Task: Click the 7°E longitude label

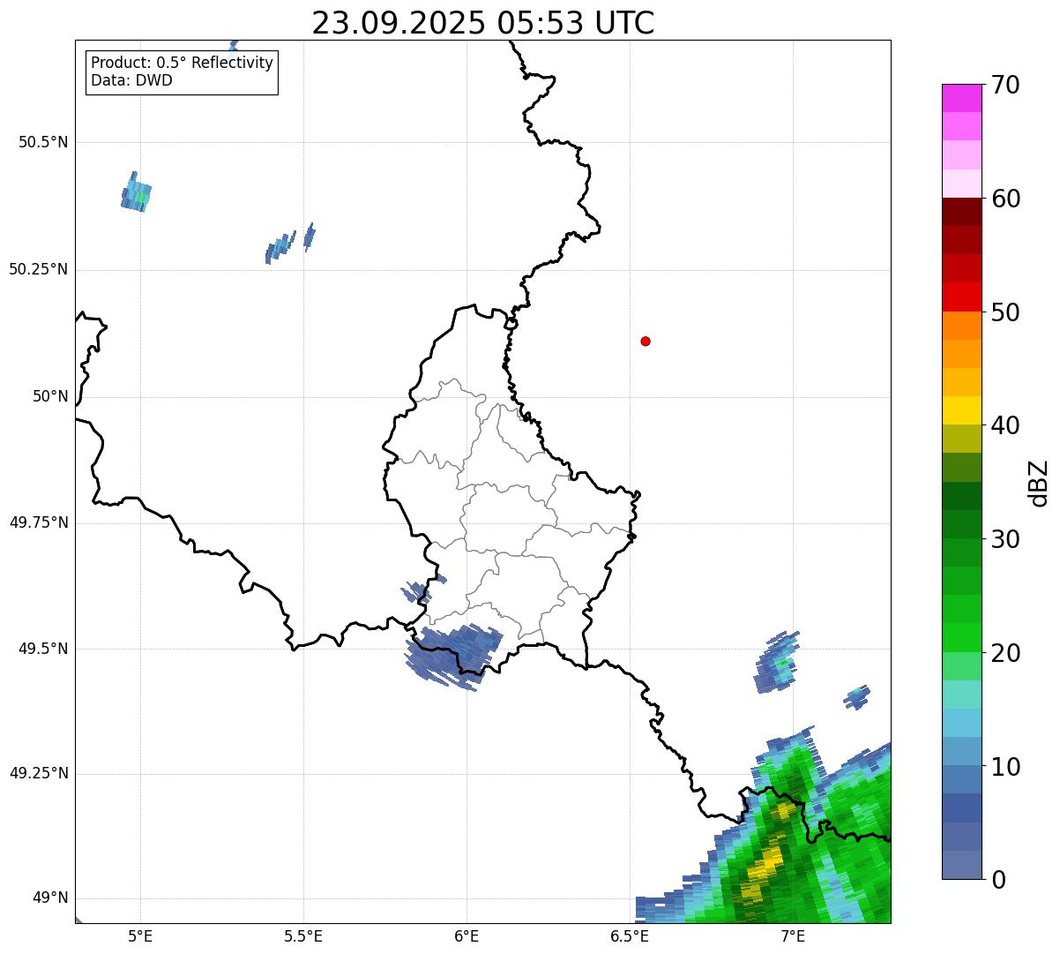Action: (793, 935)
